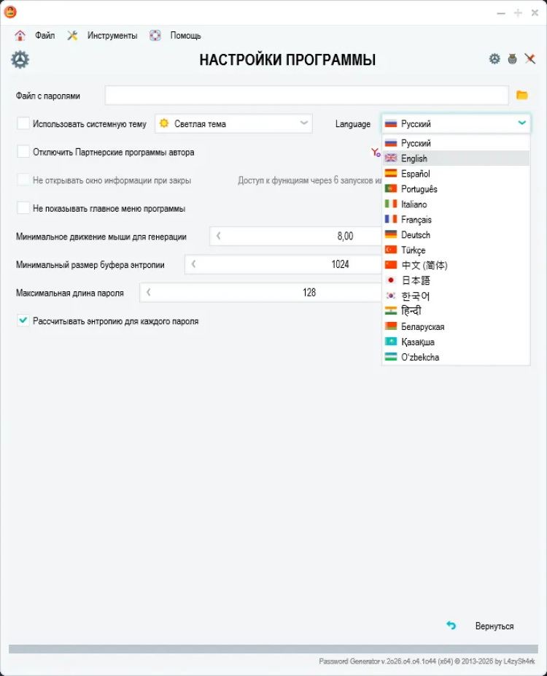Open the "Светлая тема" theme dropdown

[x=233, y=124]
